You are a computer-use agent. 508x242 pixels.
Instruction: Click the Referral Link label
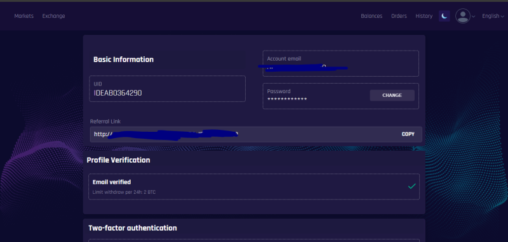point(105,122)
